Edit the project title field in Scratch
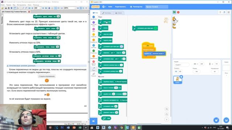Screen dimensions: 232x130 [157, 7]
